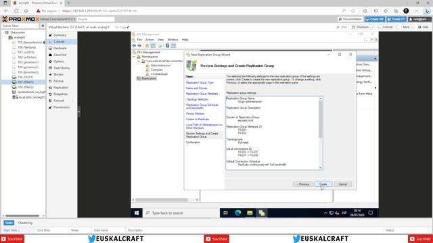Select the Compras folder in the DFS tree

coord(156,70)
